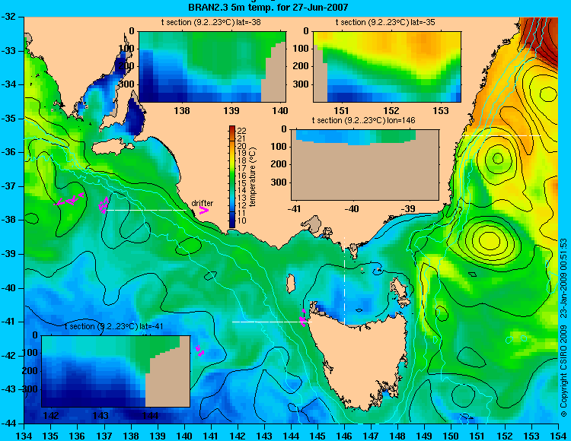Click main map longitude label 134
The width and height of the screenshot is (571, 441).
pos(24,436)
